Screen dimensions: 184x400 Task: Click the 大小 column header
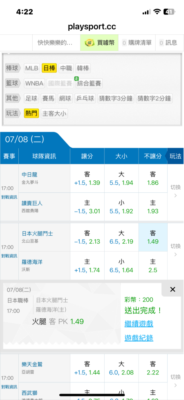pyautogui.click(x=121, y=156)
